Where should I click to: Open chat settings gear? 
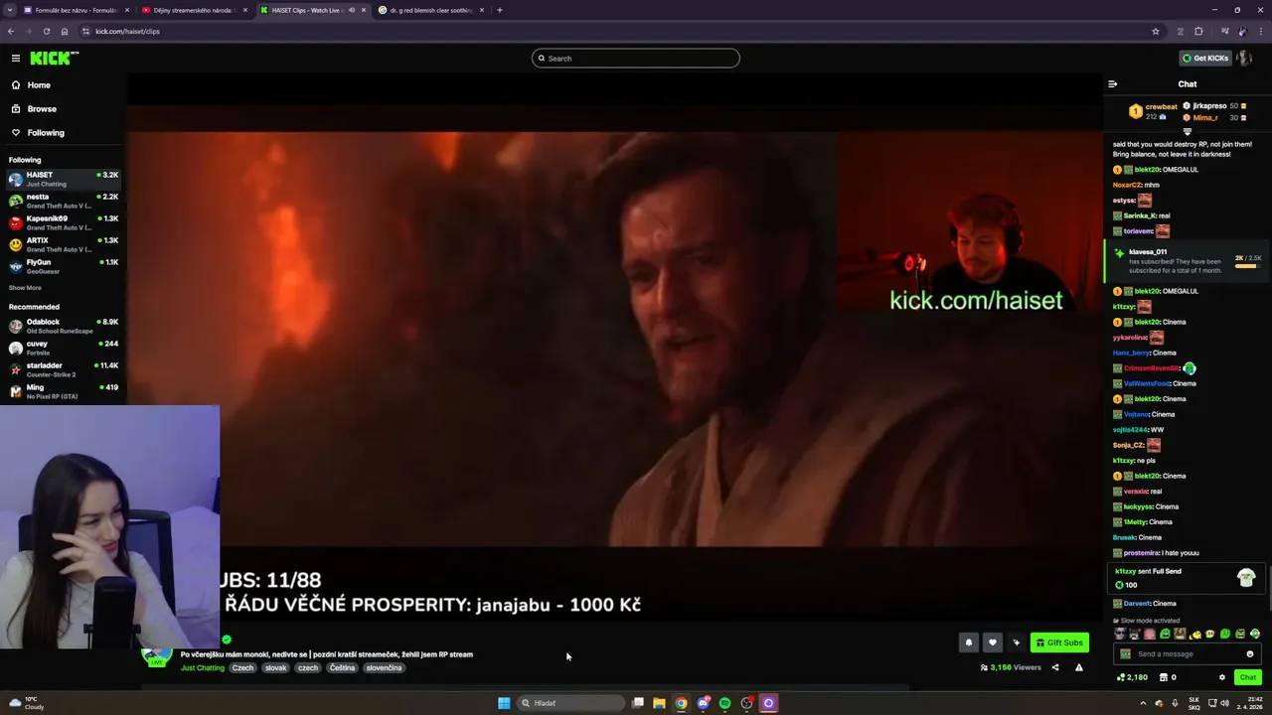tap(1222, 677)
